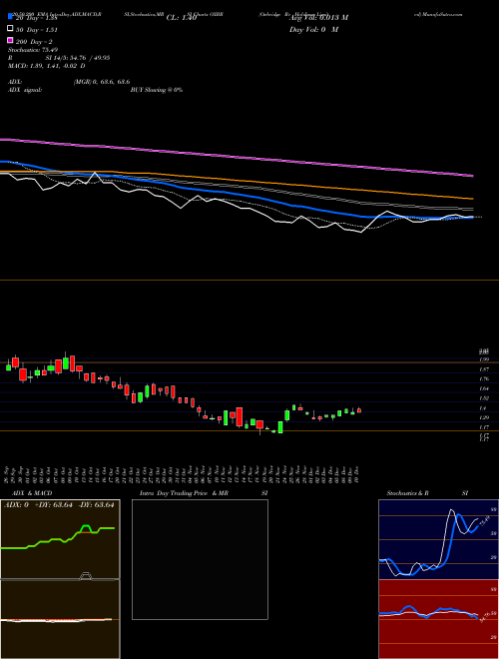This screenshot has width=499, height=659.
Task: Click the 1.87 price axis label
Action: click(x=483, y=369)
